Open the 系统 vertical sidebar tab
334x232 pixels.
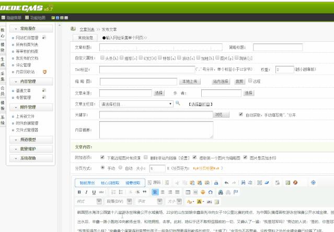(x=3, y=120)
